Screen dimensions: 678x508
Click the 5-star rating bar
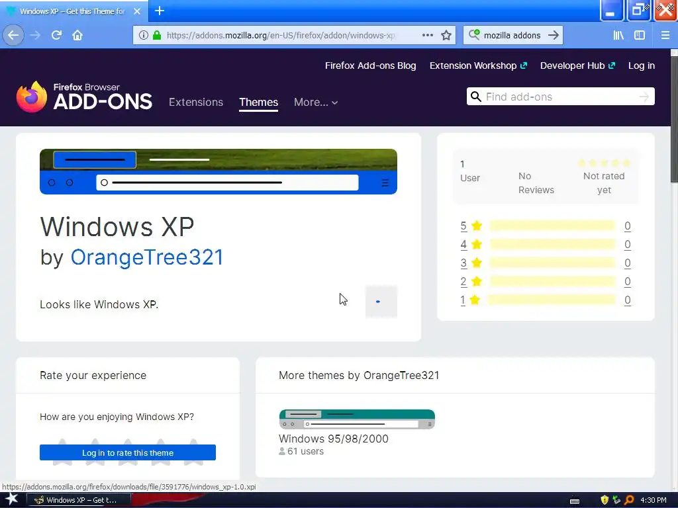coord(552,226)
